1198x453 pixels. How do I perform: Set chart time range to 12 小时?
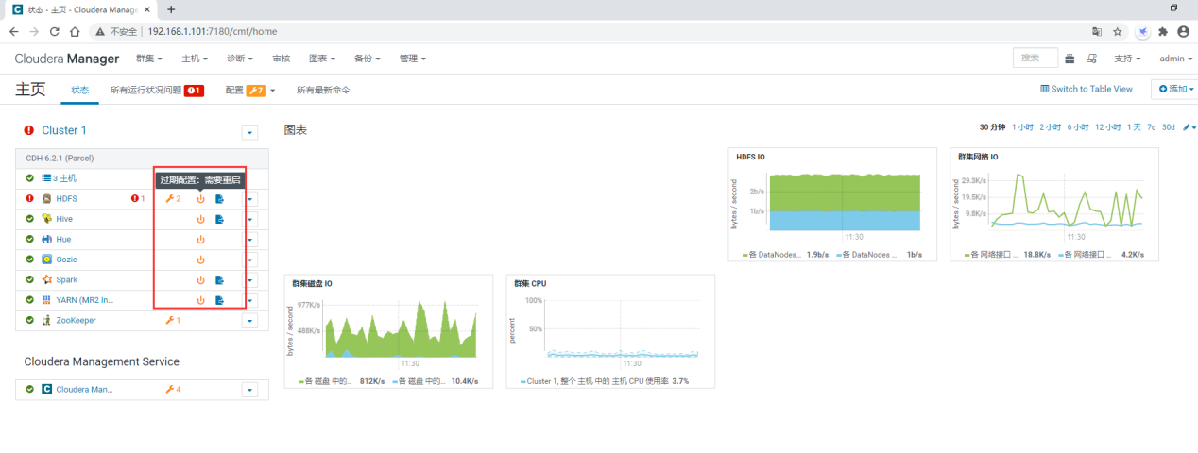click(1108, 127)
